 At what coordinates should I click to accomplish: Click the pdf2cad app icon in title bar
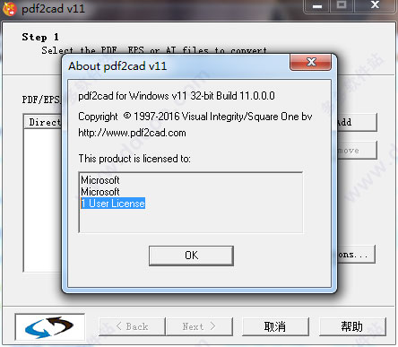(x=9, y=8)
